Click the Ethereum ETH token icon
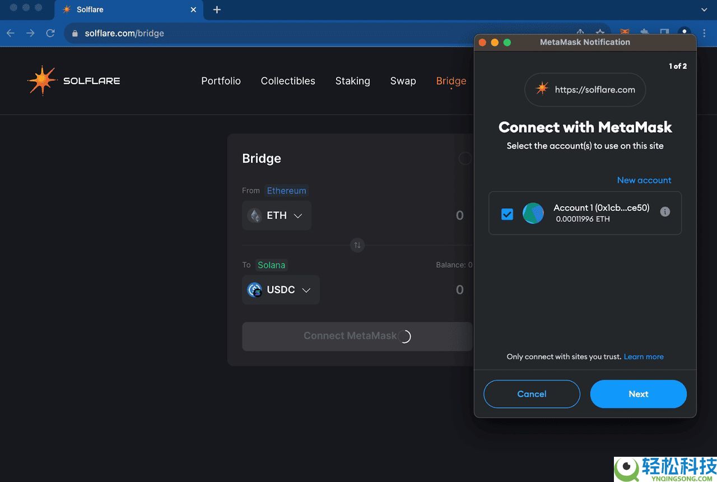 coord(255,216)
